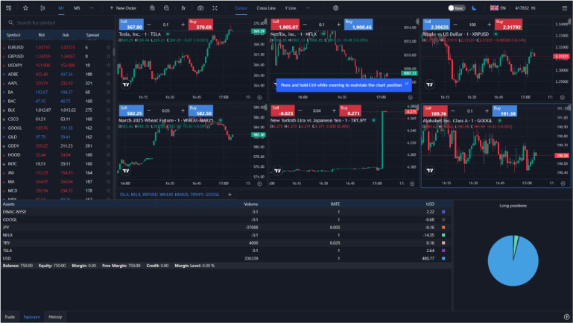
Task: Favorite MCD with its star
Action: coord(108,190)
